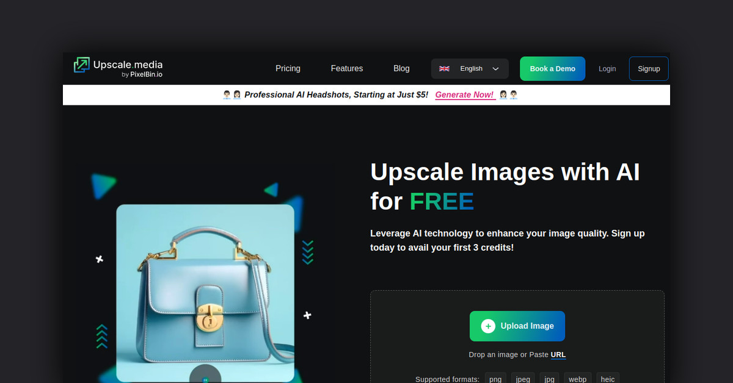The image size is (733, 383).
Task: Click the Login link
Action: 607,68
